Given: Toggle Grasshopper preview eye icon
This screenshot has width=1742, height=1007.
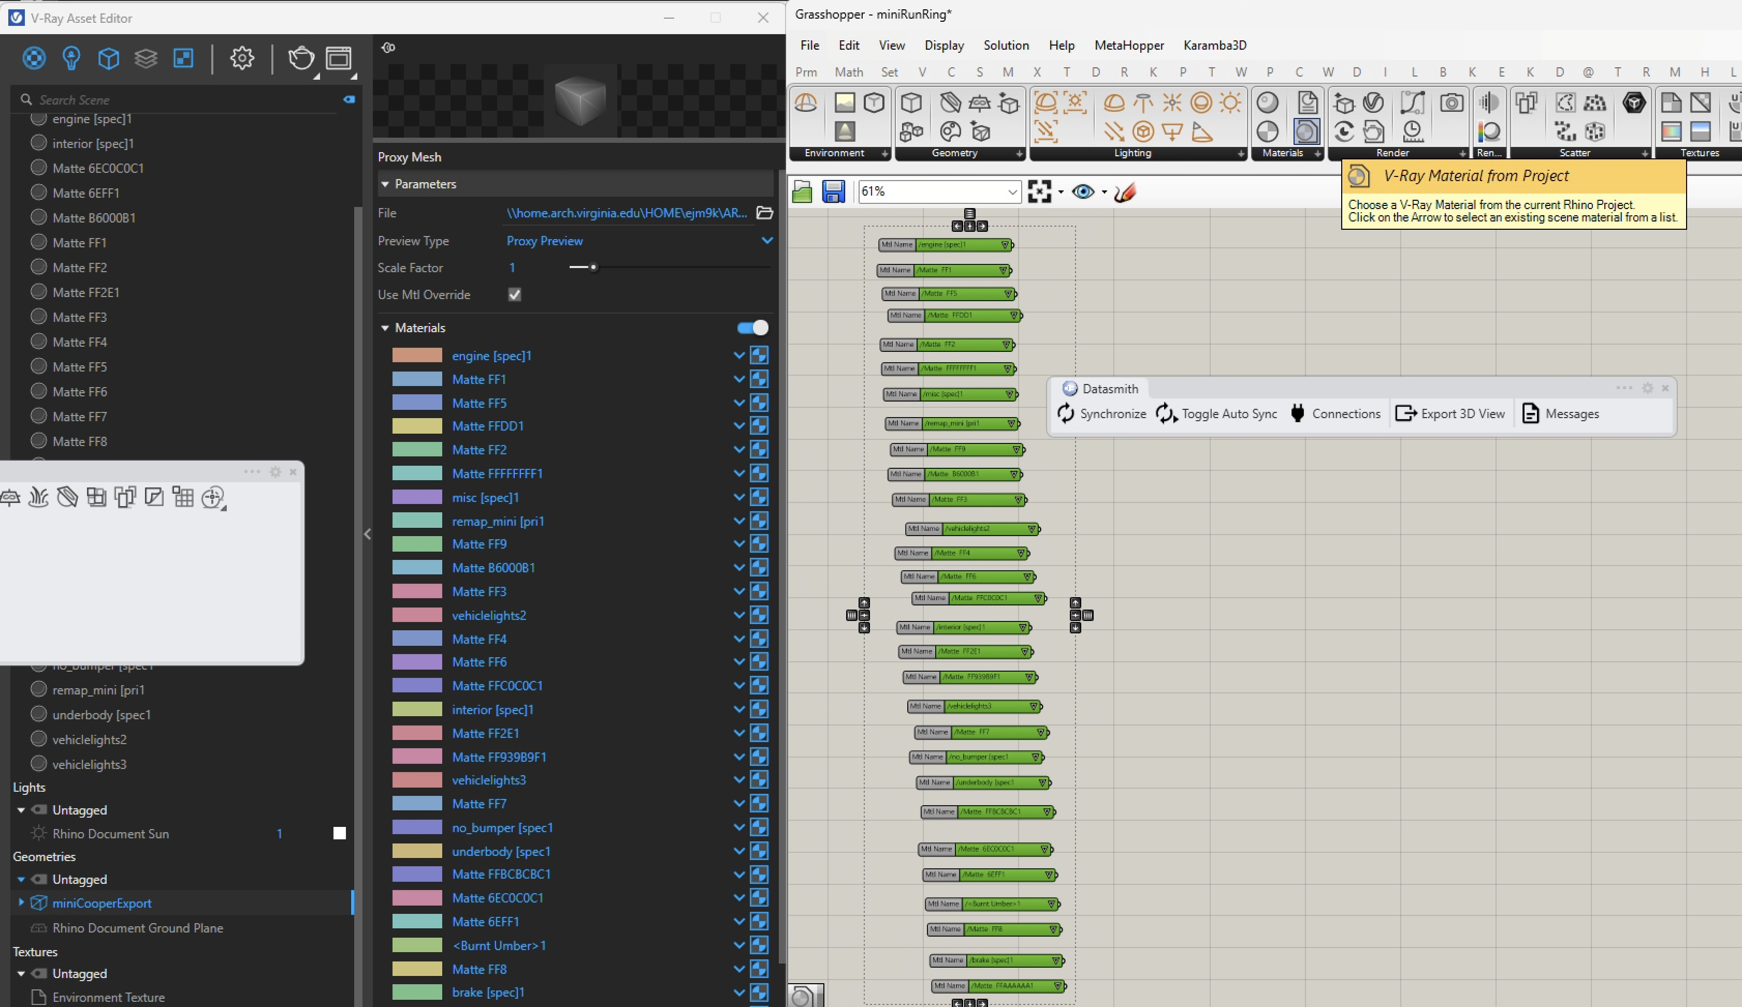Looking at the screenshot, I should [x=1083, y=191].
